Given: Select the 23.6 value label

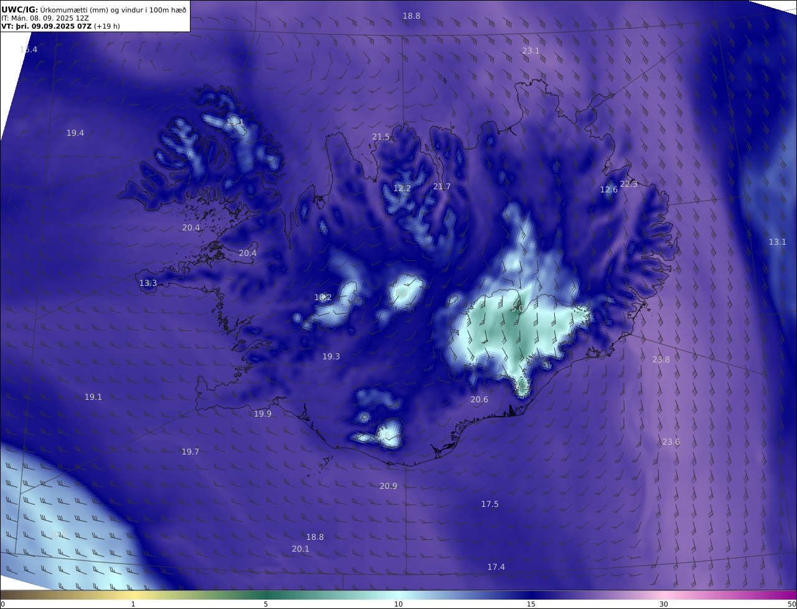Looking at the screenshot, I should point(671,441).
